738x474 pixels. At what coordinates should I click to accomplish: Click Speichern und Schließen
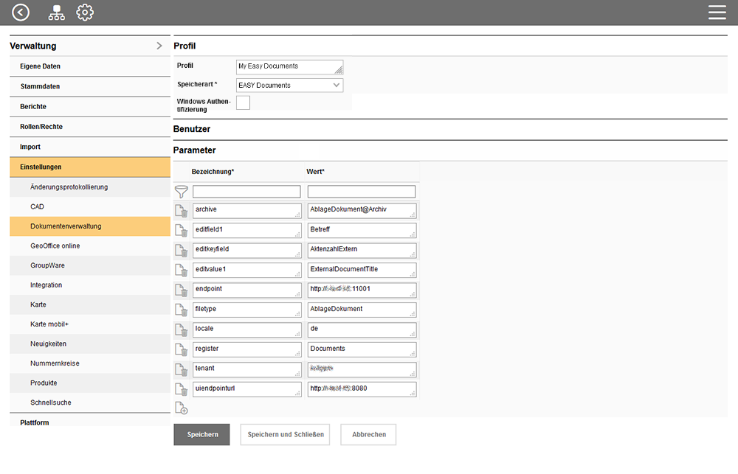[285, 435]
